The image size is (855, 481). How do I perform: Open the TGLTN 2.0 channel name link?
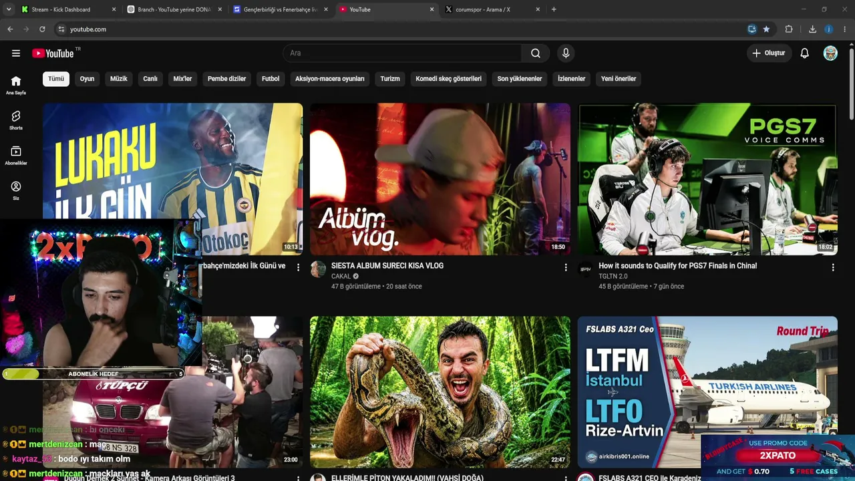coord(613,277)
